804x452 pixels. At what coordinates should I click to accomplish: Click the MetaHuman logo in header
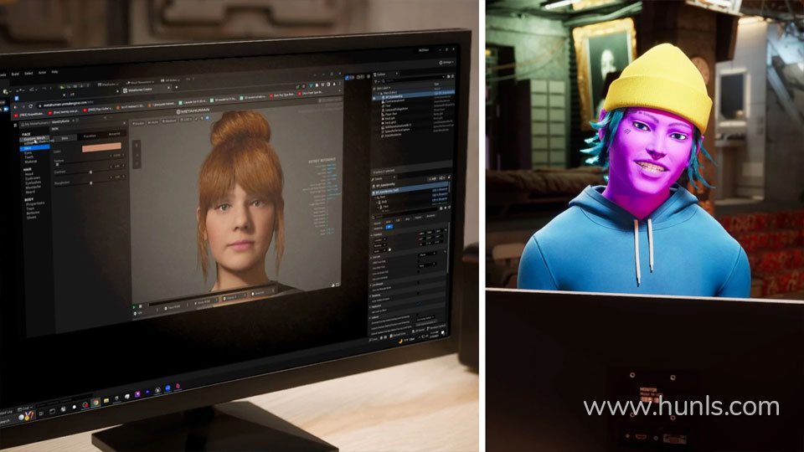[193, 110]
